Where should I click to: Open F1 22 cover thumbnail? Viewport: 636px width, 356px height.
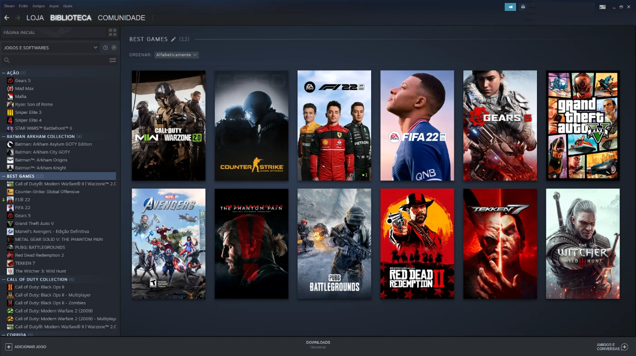pyautogui.click(x=334, y=126)
